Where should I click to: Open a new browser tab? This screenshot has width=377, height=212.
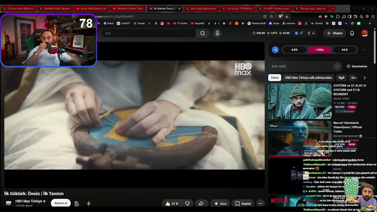pyautogui.click(x=333, y=9)
